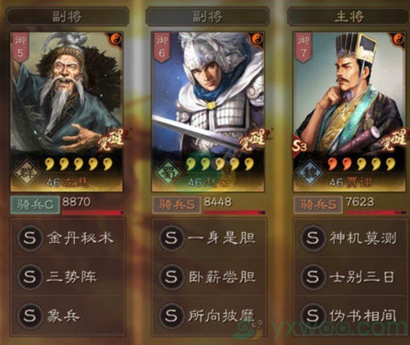Click the red troop bar showing 7623

pos(376,213)
